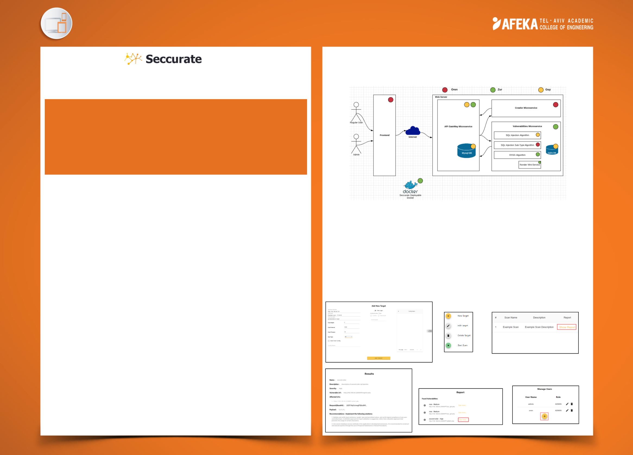Click the Manage Users heading

coord(545,389)
